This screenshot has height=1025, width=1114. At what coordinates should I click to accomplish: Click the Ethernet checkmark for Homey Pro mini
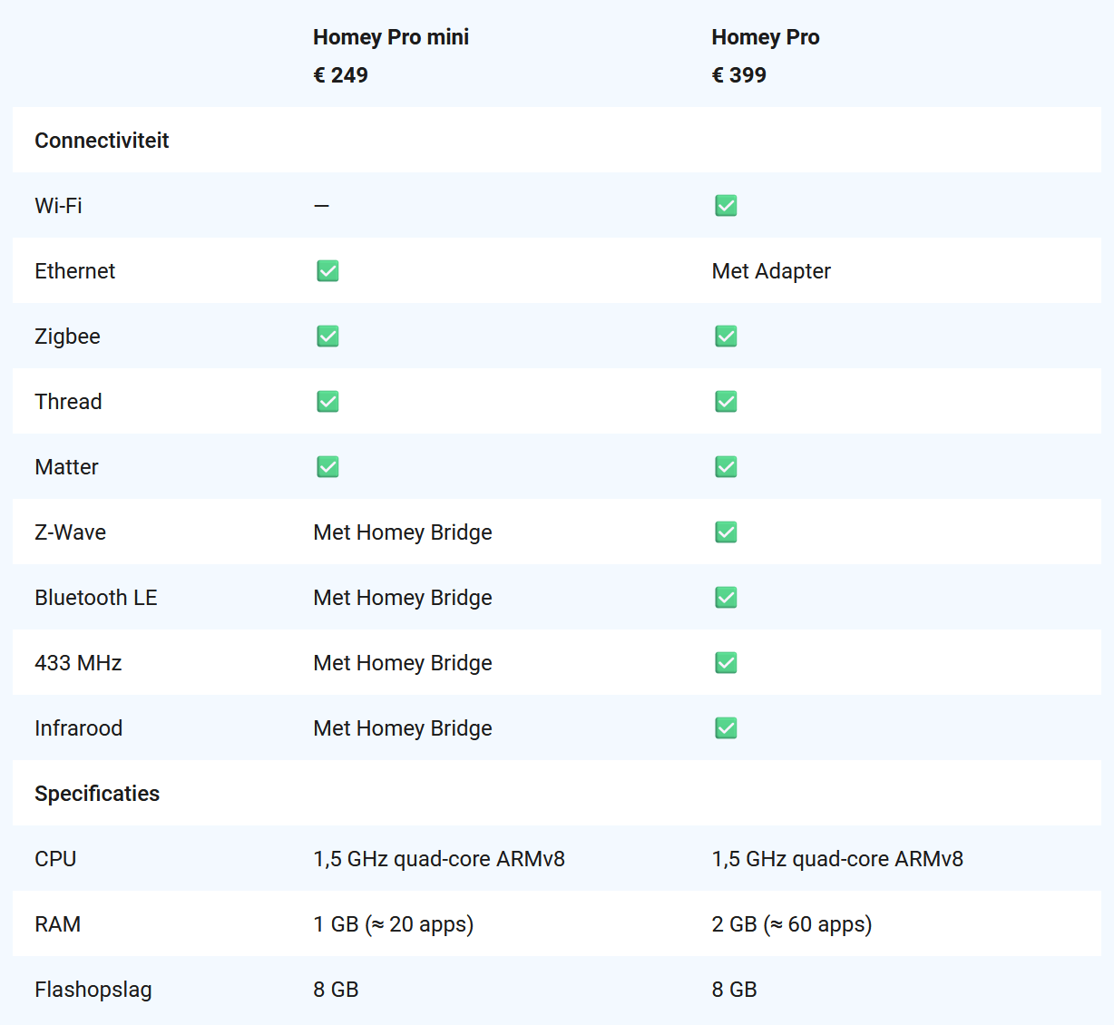pyautogui.click(x=327, y=271)
